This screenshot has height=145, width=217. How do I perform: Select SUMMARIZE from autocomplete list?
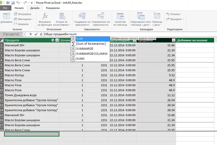pyautogui.click(x=85, y=49)
